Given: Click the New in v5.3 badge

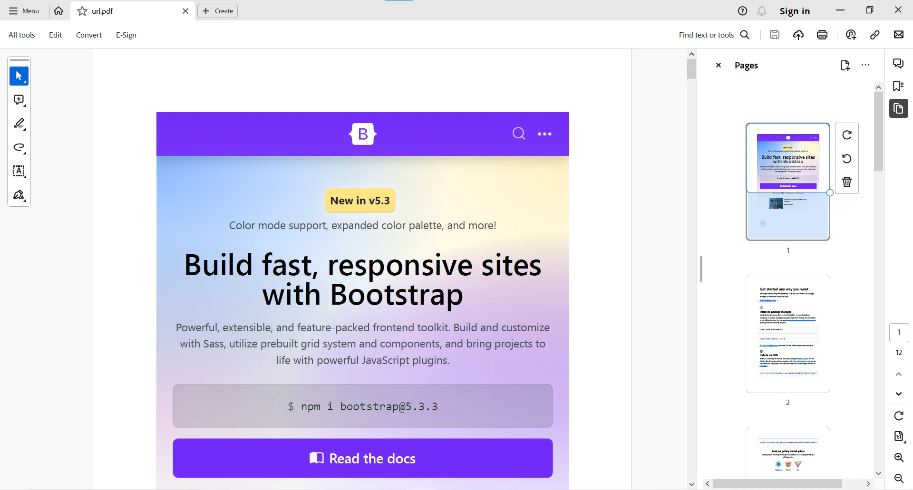Looking at the screenshot, I should point(360,201).
